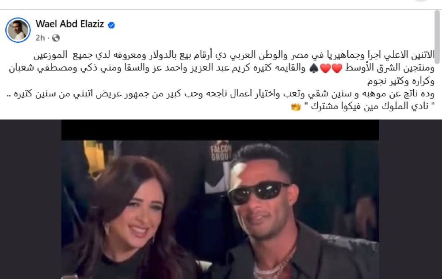Open Wael Abd Elaziz profile picture
This screenshot has height=279, width=442.
[x=18, y=30]
